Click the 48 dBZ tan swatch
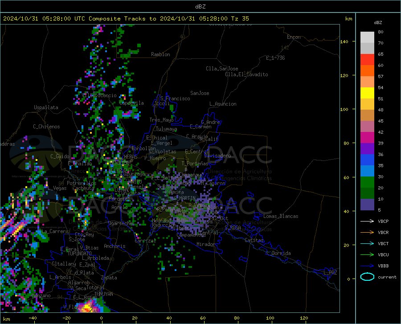The height and width of the screenshot is (324, 401). point(367,115)
